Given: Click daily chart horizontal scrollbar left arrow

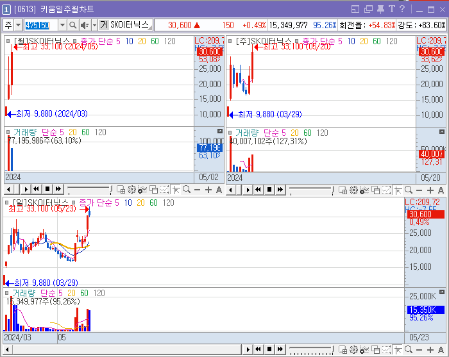Looking at the screenshot, I should click(x=7, y=349).
